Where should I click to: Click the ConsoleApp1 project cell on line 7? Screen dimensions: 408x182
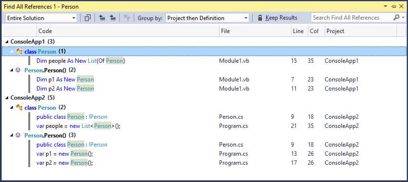coord(342,80)
